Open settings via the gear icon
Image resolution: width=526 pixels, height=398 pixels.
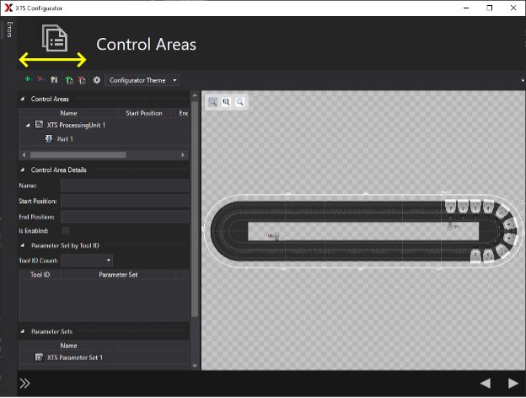97,80
